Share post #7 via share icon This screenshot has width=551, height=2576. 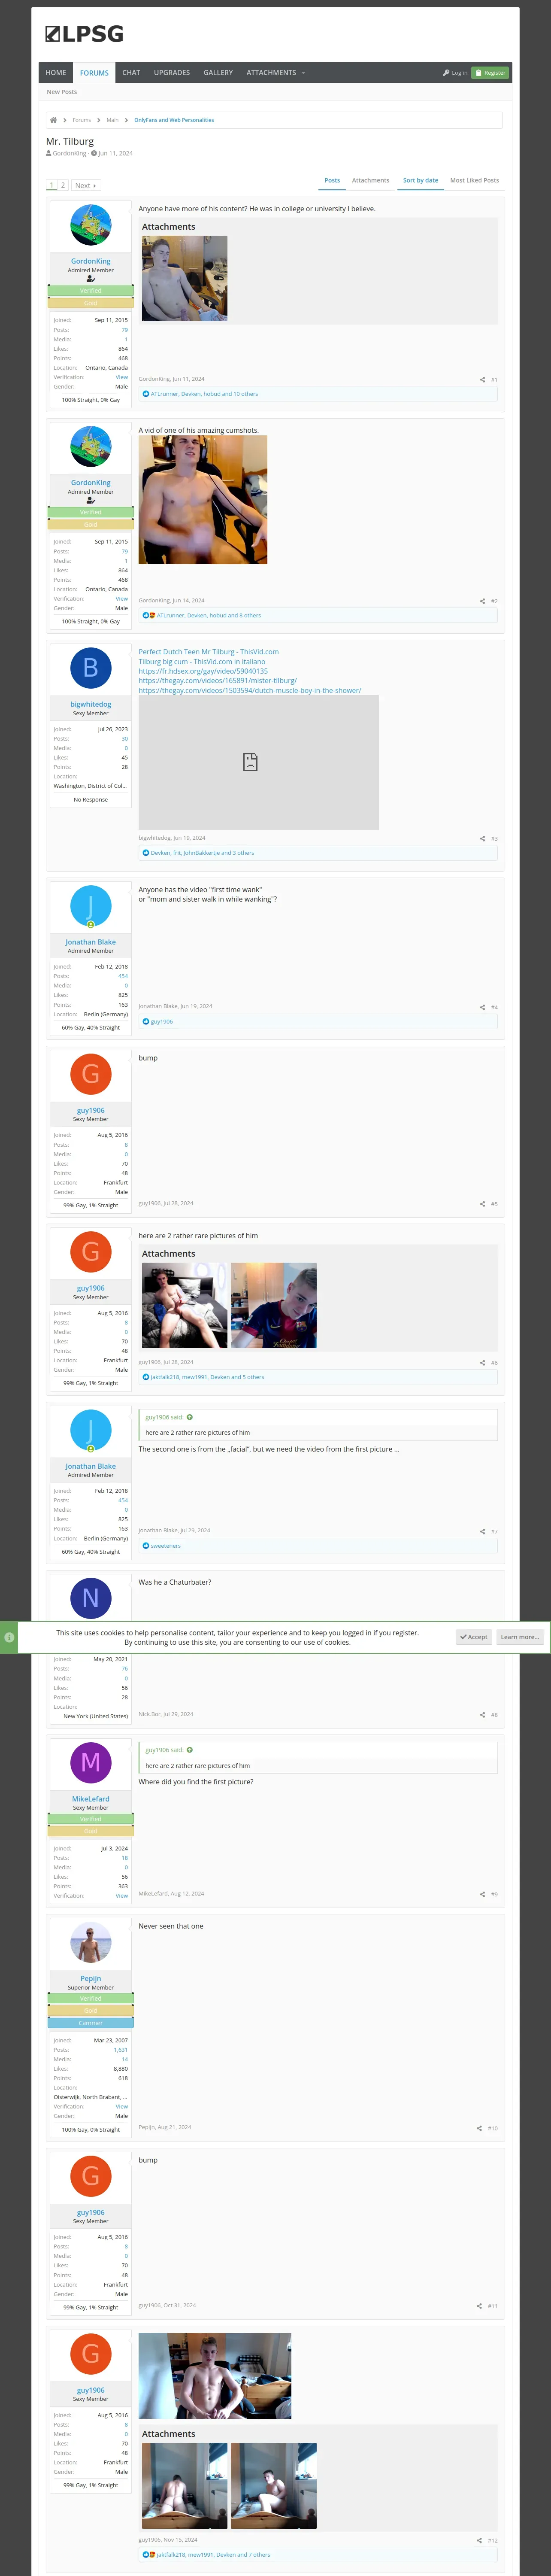click(x=482, y=1531)
